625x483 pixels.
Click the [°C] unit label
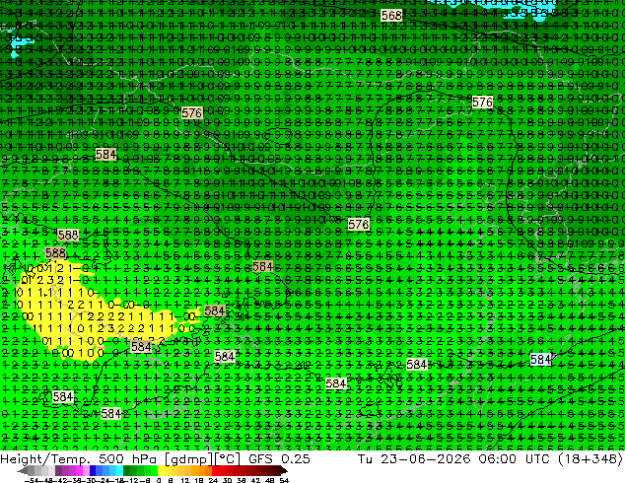[225, 458]
